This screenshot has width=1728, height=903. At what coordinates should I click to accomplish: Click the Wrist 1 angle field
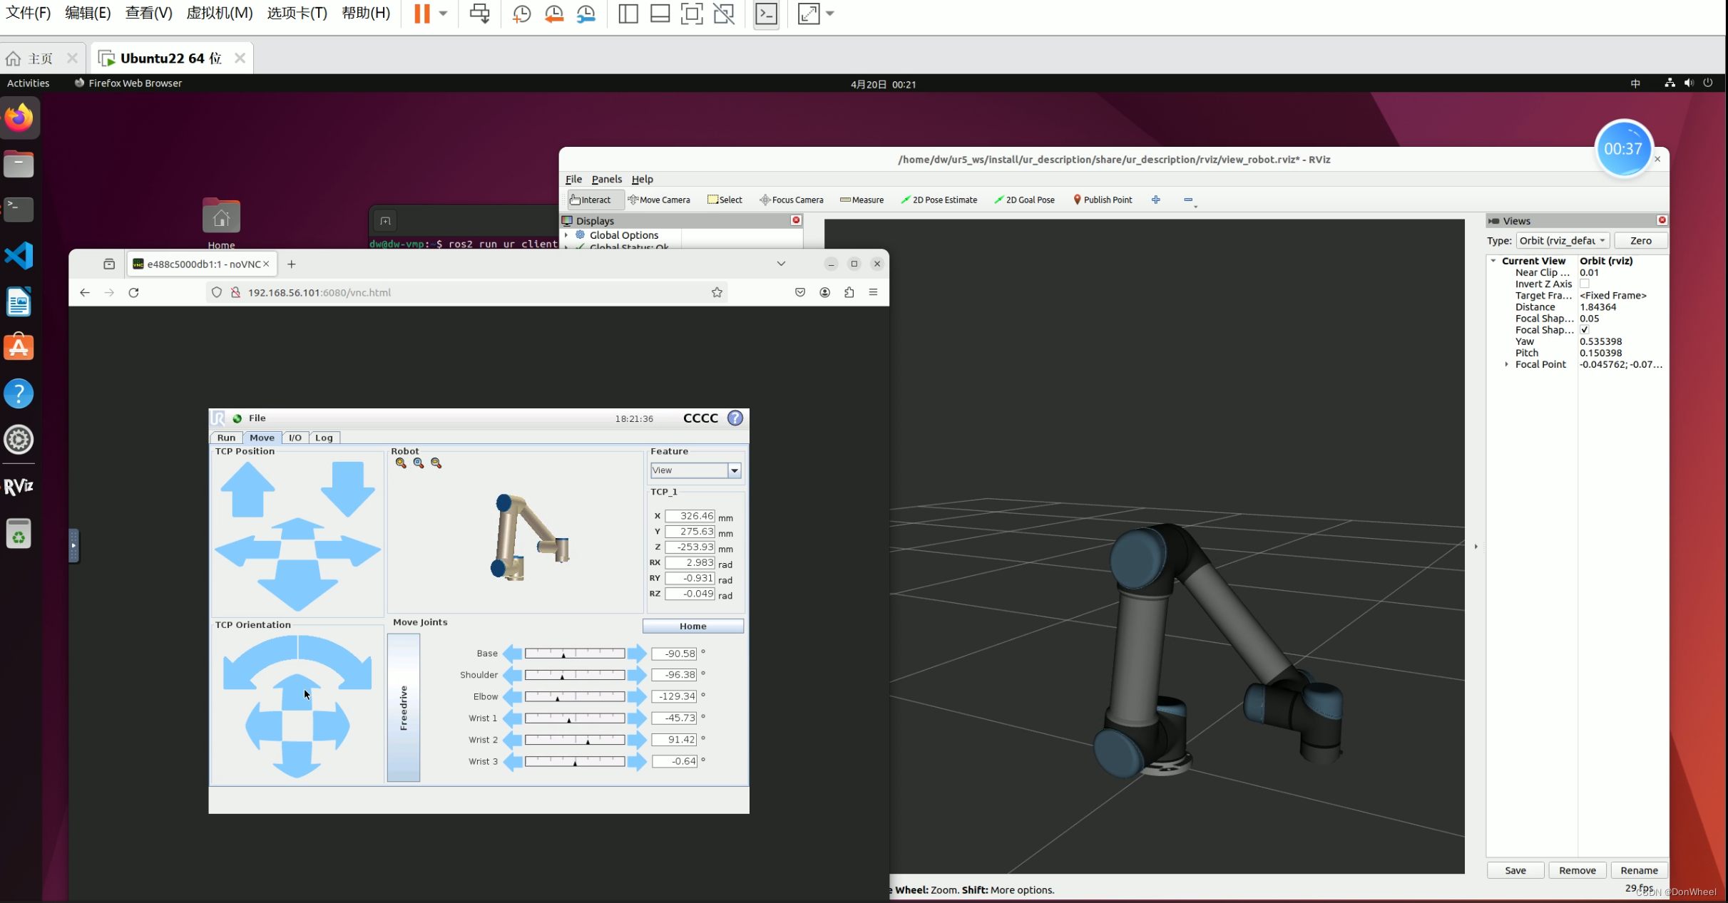coord(674,718)
